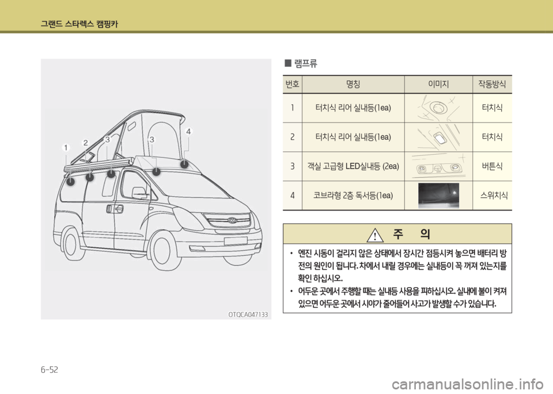This screenshot has height=394, width=553.
Task: Click the page header title 그랜드 스타렉스 캠핑카
Action: [x=79, y=24]
